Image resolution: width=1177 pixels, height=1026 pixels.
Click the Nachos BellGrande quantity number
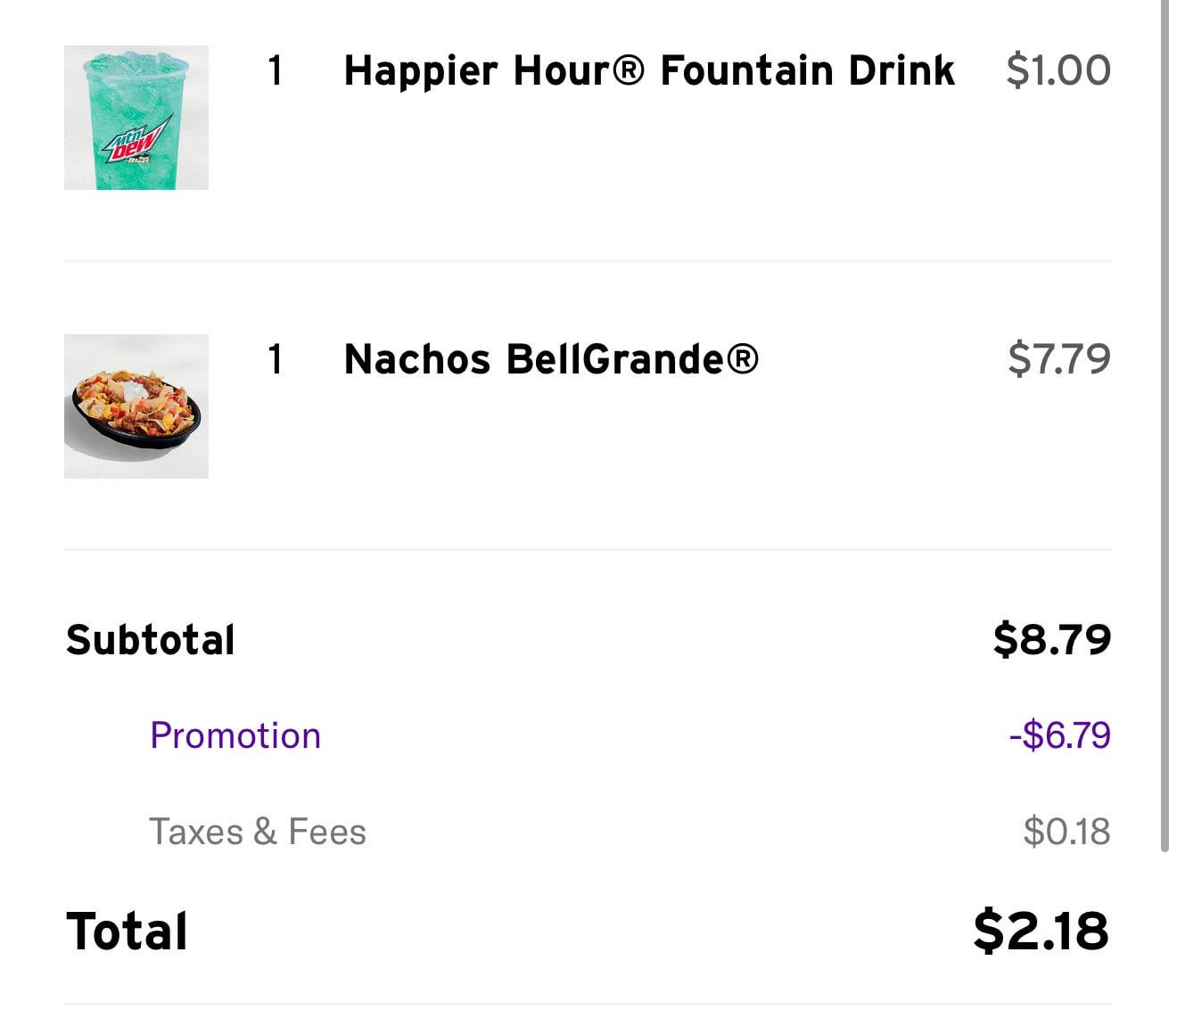coord(276,359)
